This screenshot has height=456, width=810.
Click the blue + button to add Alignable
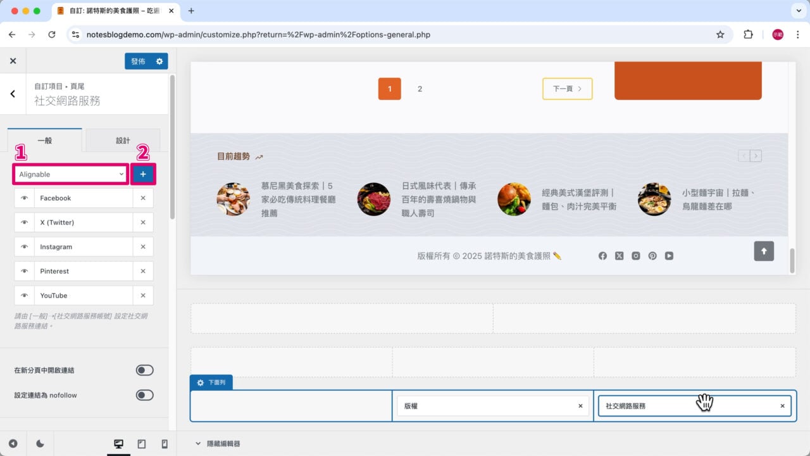[143, 174]
